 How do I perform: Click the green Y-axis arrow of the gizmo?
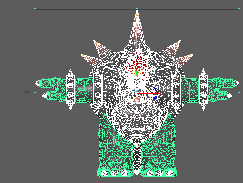[137, 73]
